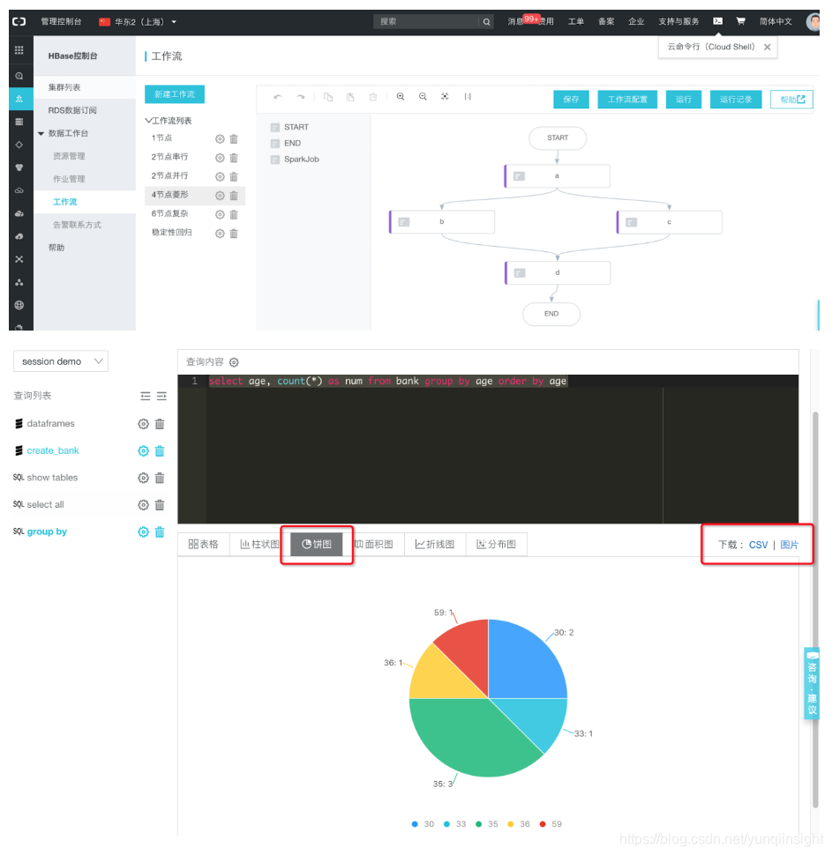Click the copy icon in workflow toolbar
Image resolution: width=832 pixels, height=855 pixels.
pos(328,97)
